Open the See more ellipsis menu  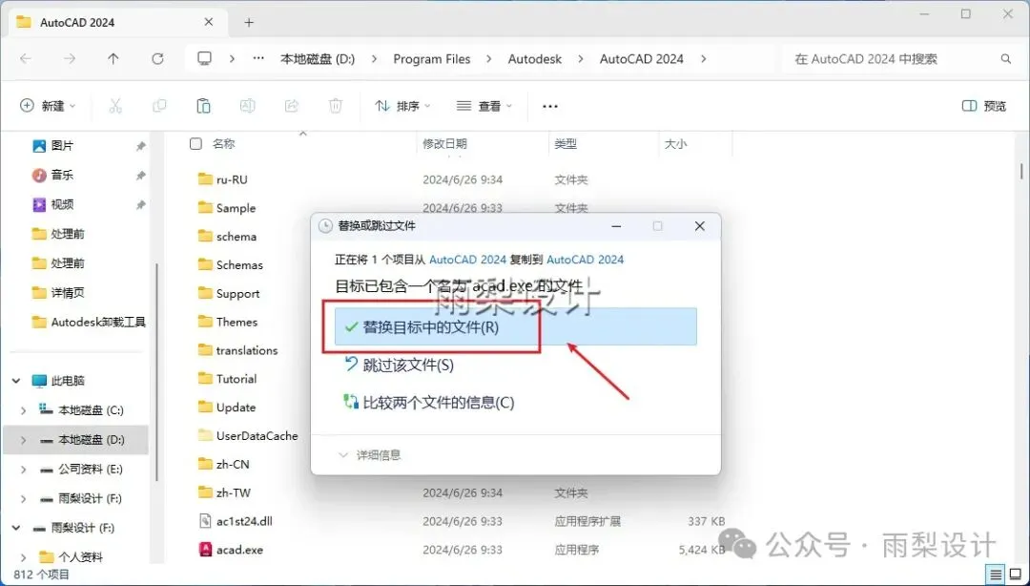click(550, 107)
